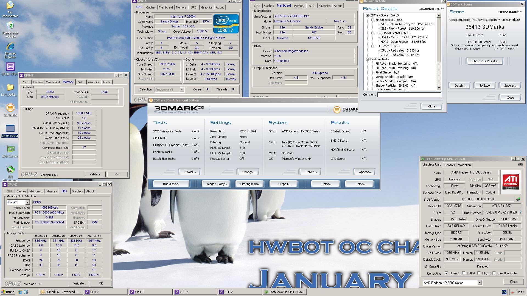Click Submit Your Results button
Screen dimensions: 527x296
485,61
